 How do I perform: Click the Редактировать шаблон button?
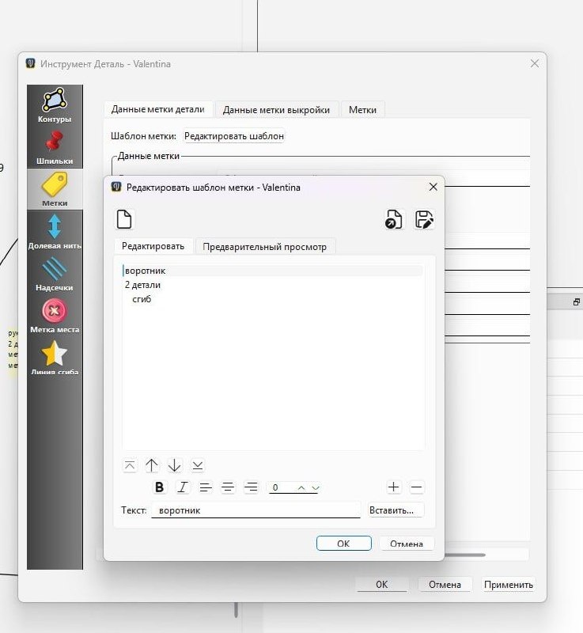234,136
